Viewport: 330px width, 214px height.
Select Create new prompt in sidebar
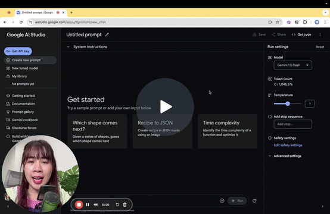(30, 60)
